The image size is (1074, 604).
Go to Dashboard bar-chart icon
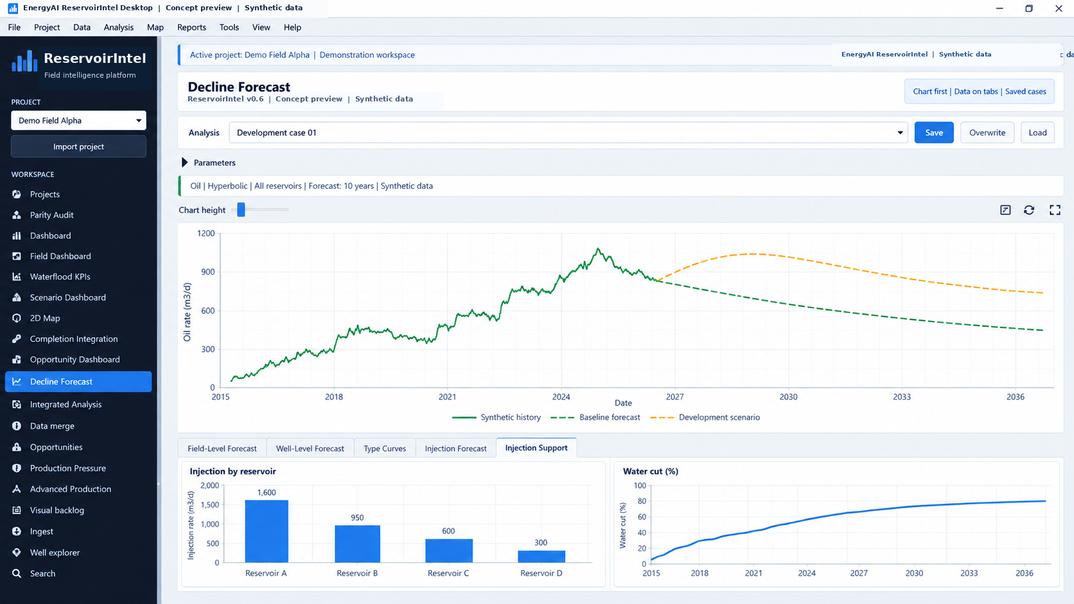(x=17, y=236)
